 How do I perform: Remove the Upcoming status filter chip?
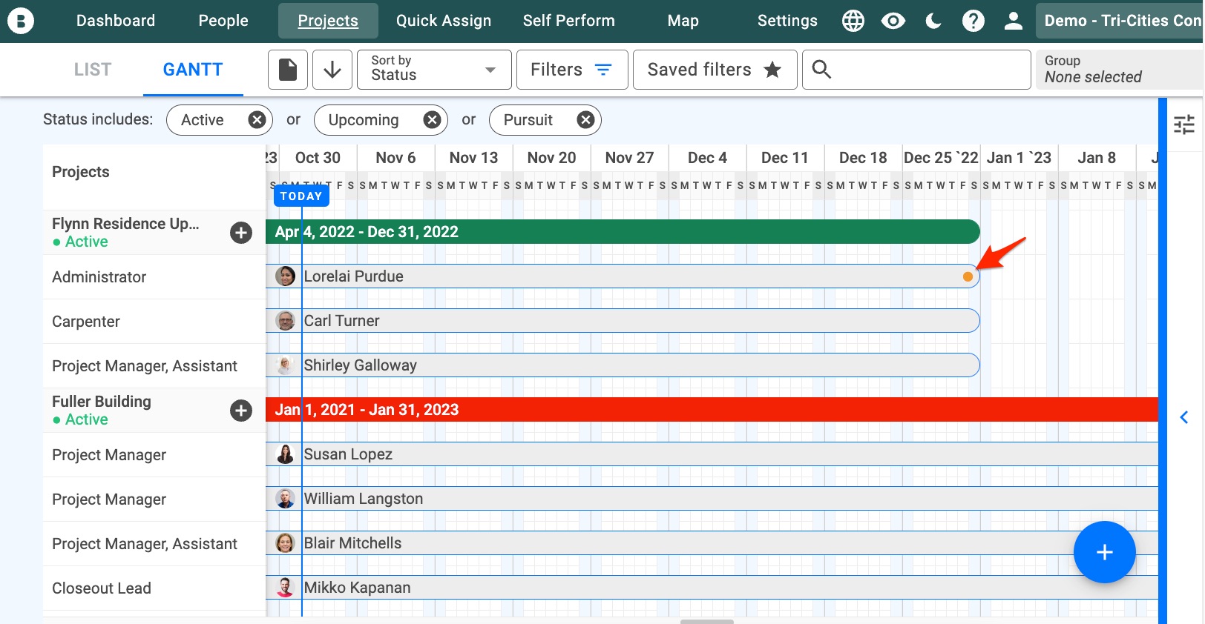(432, 120)
